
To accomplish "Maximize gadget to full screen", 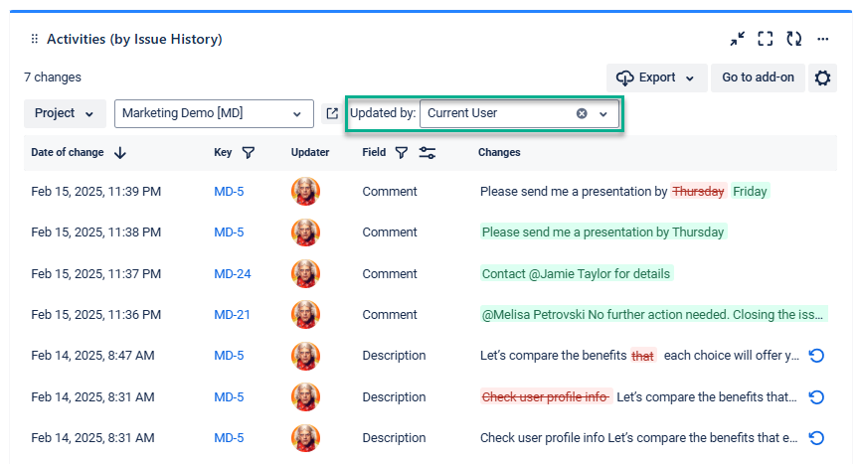I will pos(766,39).
